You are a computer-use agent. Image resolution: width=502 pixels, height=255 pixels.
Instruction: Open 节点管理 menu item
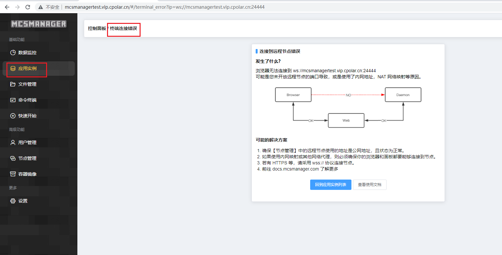39,158
